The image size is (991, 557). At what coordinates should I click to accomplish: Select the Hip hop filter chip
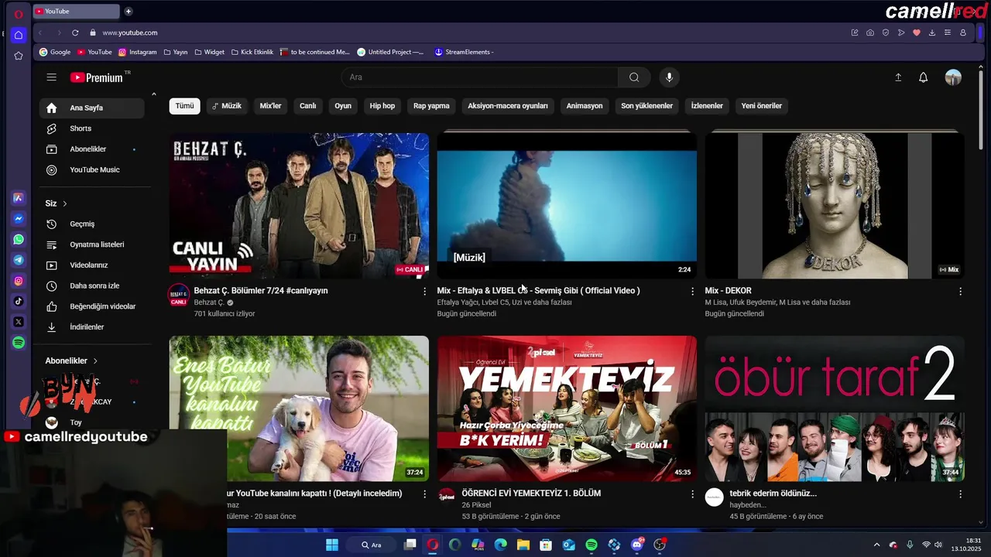tap(382, 106)
